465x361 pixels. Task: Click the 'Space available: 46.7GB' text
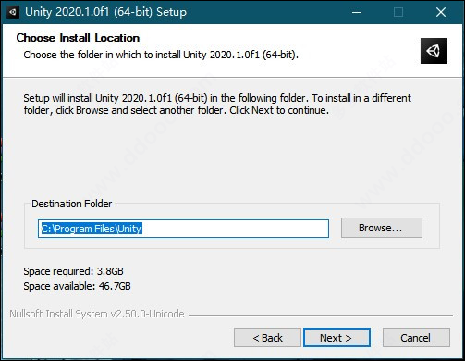click(77, 286)
